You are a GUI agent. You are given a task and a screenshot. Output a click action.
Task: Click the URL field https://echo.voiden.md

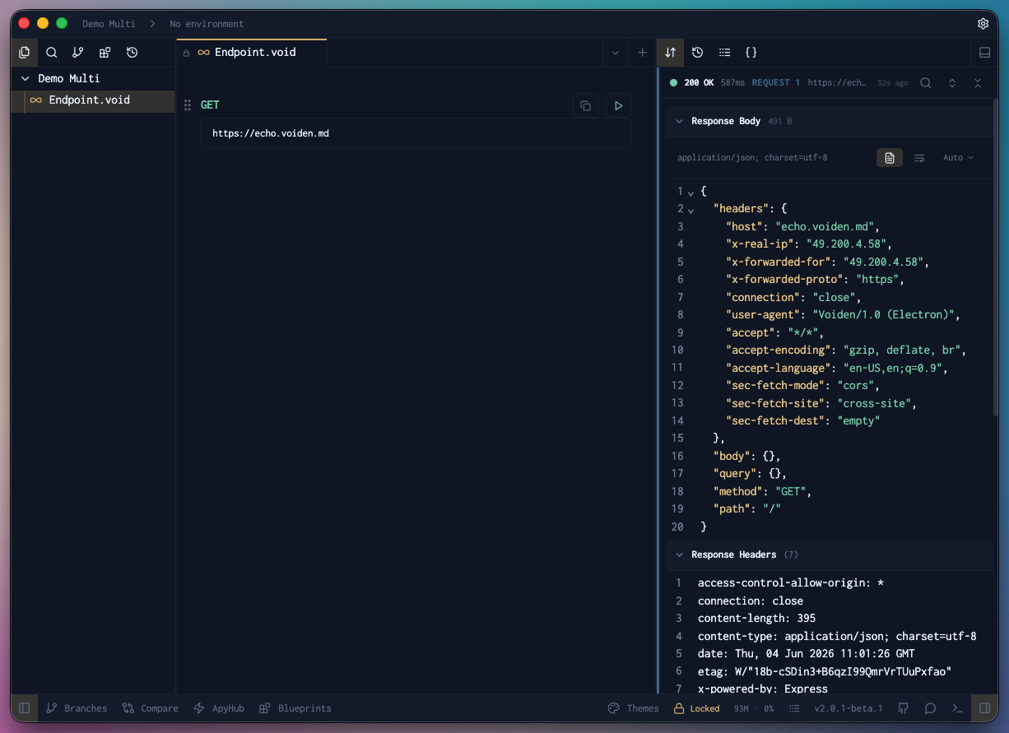tap(416, 133)
